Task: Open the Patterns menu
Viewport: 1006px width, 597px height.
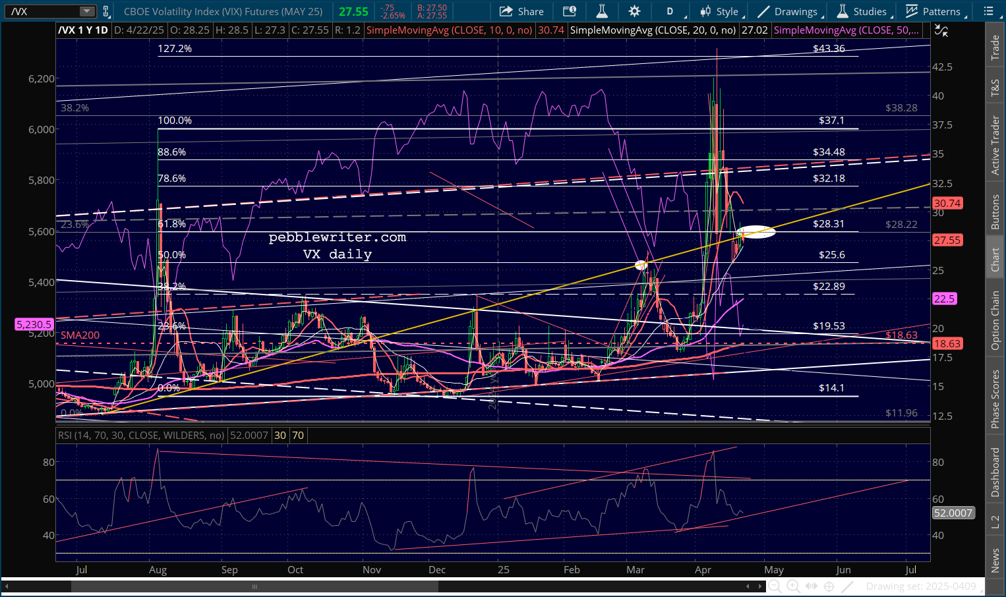Action: coord(933,11)
